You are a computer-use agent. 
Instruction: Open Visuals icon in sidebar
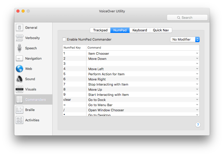(x=20, y=89)
